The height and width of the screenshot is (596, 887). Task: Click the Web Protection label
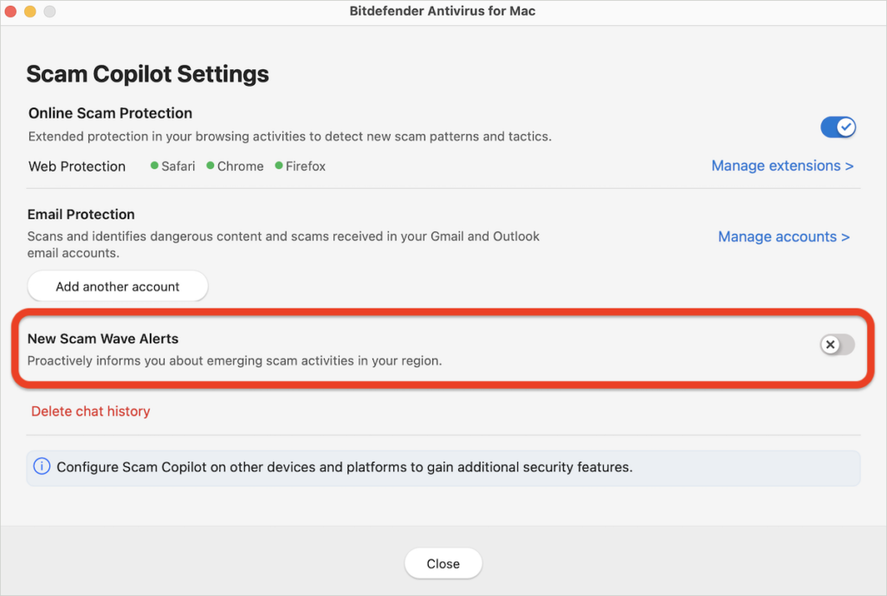76,165
